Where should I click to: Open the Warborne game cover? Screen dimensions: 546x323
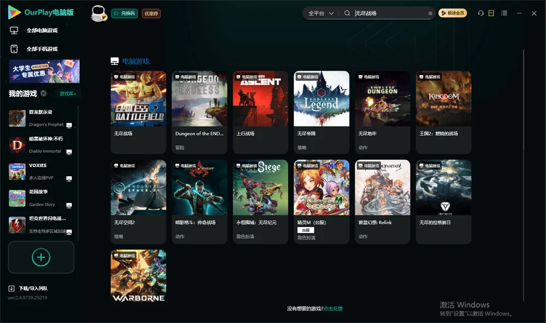click(x=139, y=276)
